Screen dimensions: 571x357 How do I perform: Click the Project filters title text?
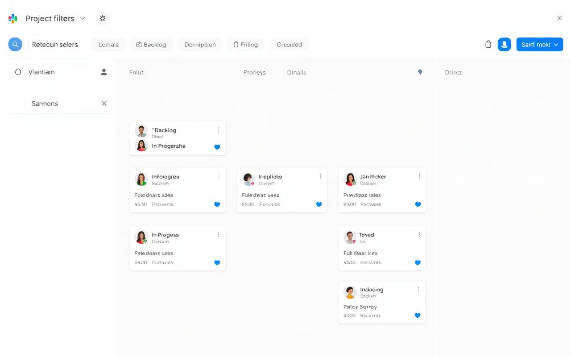click(x=50, y=18)
